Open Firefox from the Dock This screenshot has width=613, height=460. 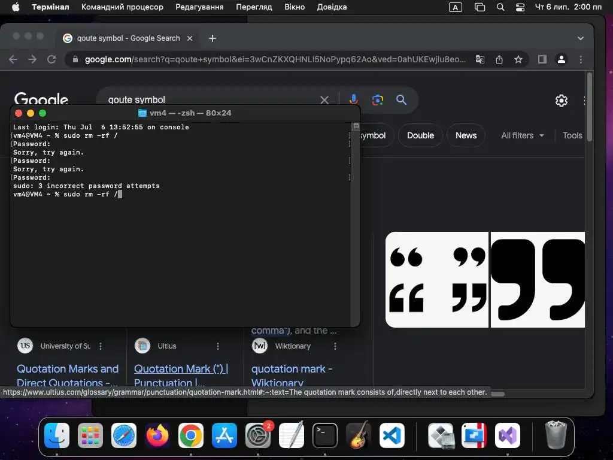tap(157, 435)
